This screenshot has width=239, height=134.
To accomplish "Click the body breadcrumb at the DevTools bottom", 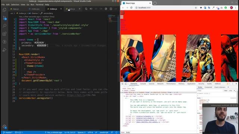I will (128, 133).
